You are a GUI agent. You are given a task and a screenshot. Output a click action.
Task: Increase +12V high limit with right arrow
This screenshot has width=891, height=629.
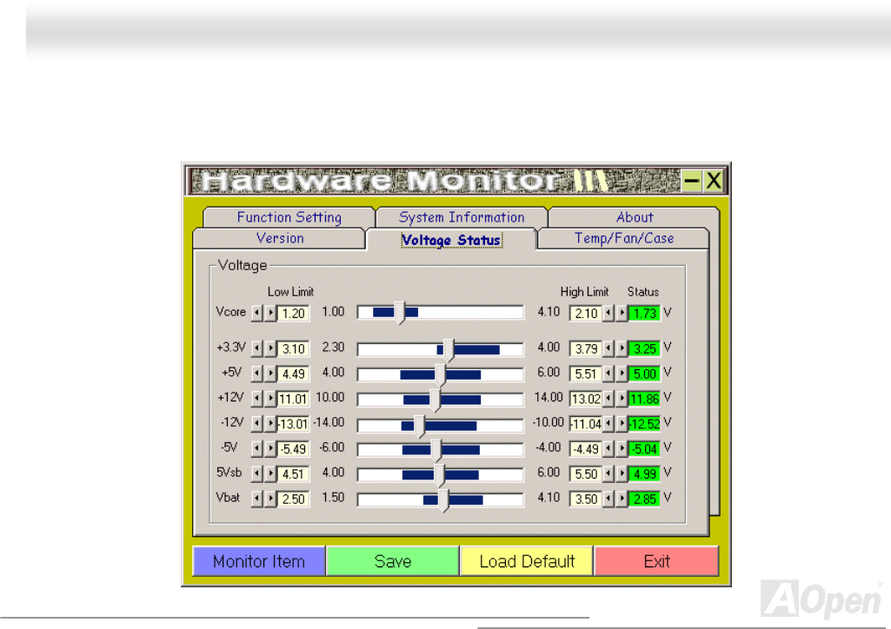click(x=622, y=399)
